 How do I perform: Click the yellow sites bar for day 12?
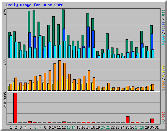(x=63, y=83)
